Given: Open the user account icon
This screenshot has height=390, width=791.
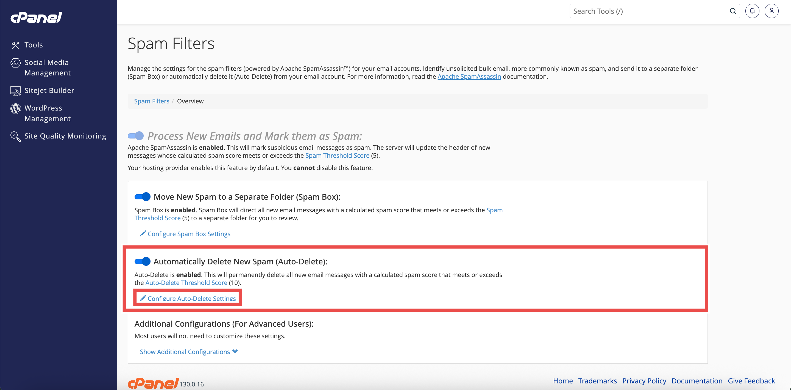Looking at the screenshot, I should pyautogui.click(x=771, y=11).
